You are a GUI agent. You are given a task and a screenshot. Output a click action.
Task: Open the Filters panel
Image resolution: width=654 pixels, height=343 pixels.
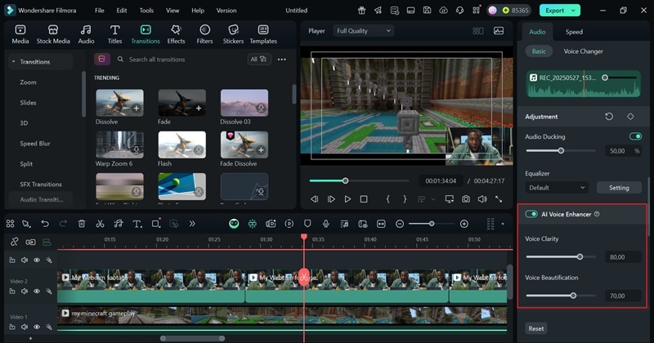(x=204, y=34)
